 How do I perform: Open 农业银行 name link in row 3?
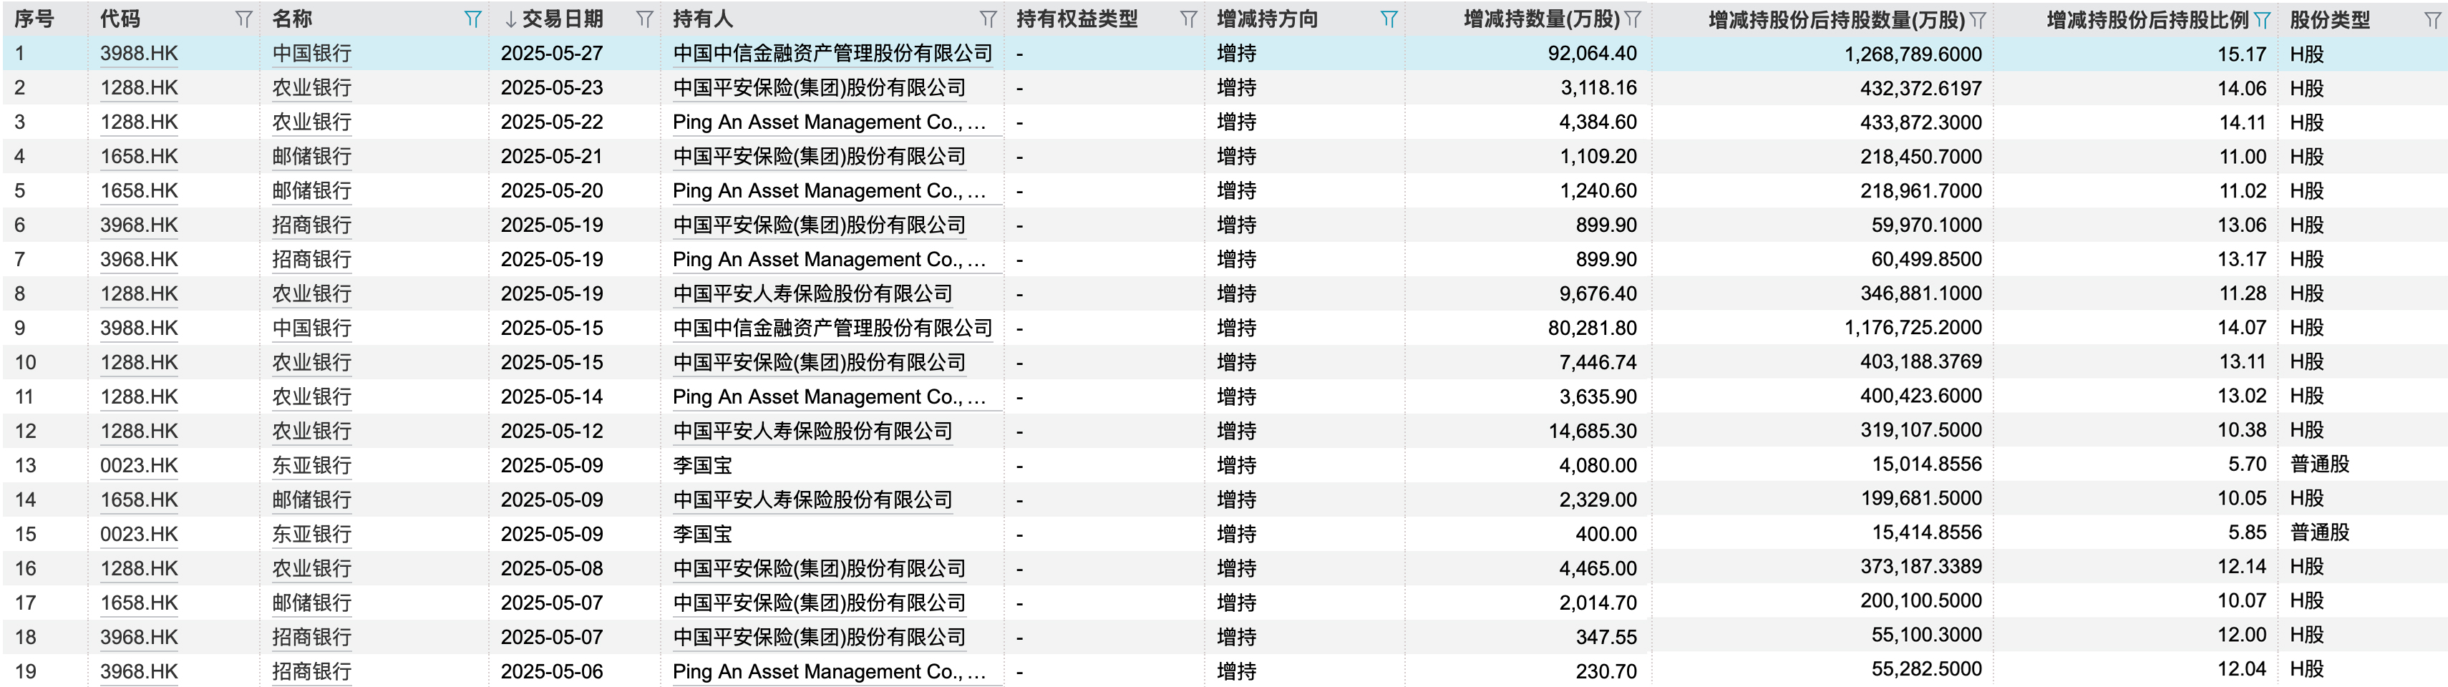tap(311, 122)
